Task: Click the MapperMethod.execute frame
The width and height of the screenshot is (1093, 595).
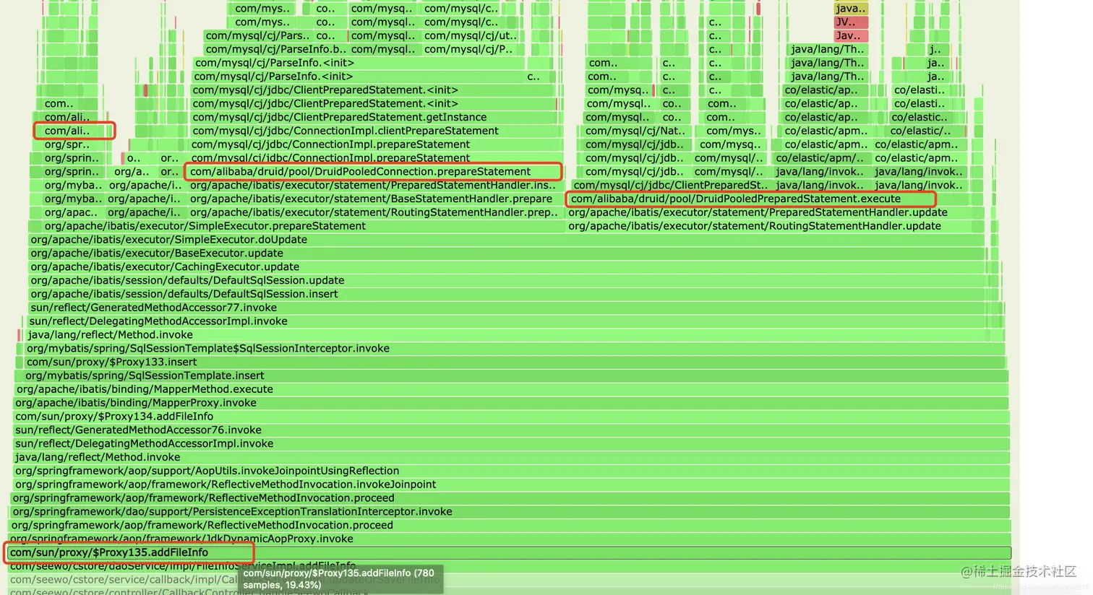Action: pos(511,389)
